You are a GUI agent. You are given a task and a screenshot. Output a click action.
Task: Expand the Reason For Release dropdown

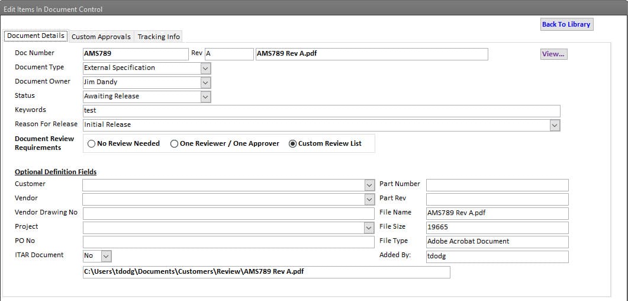(554, 125)
